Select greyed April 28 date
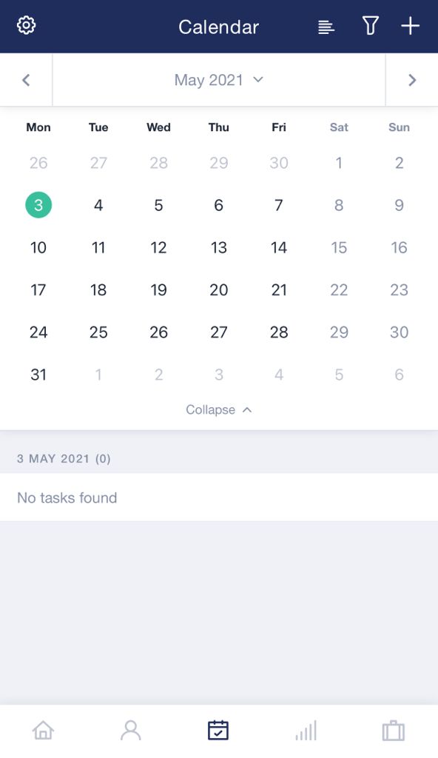Screen dimensions: 438x758 tap(158, 163)
